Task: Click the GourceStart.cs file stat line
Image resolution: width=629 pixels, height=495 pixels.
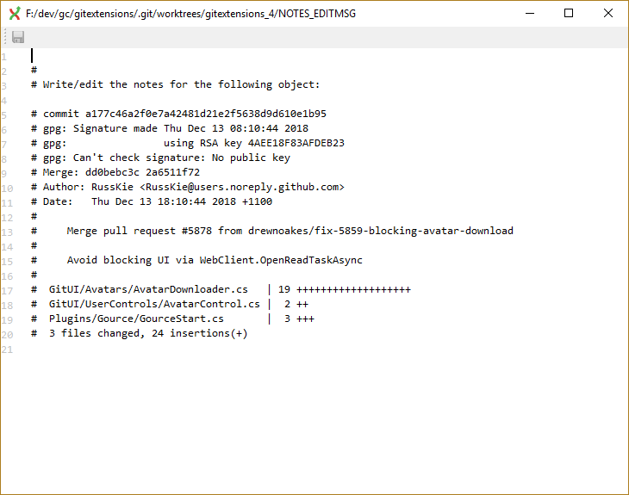Action: 173,319
